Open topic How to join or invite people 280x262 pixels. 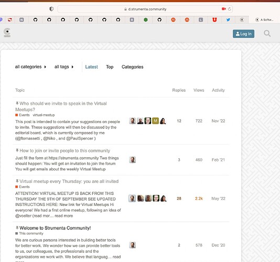(x=65, y=150)
